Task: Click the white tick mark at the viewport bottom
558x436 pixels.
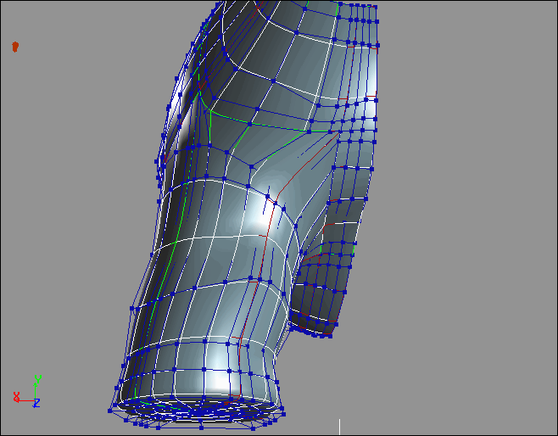Action: coord(340,426)
